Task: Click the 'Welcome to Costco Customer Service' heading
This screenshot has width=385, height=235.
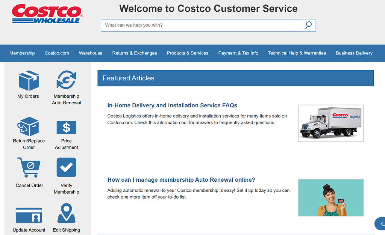Action: click(208, 9)
